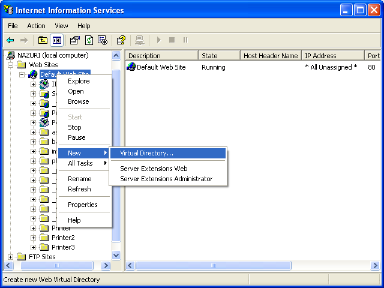Select Server Extensions Web
This screenshot has width=384, height=288.
tap(168, 169)
